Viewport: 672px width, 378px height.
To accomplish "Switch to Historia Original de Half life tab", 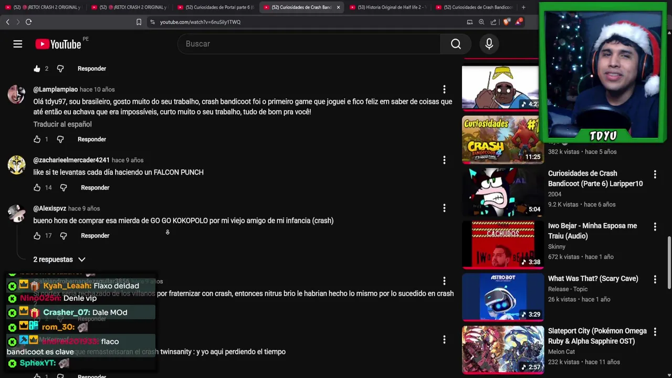I will pyautogui.click(x=388, y=7).
